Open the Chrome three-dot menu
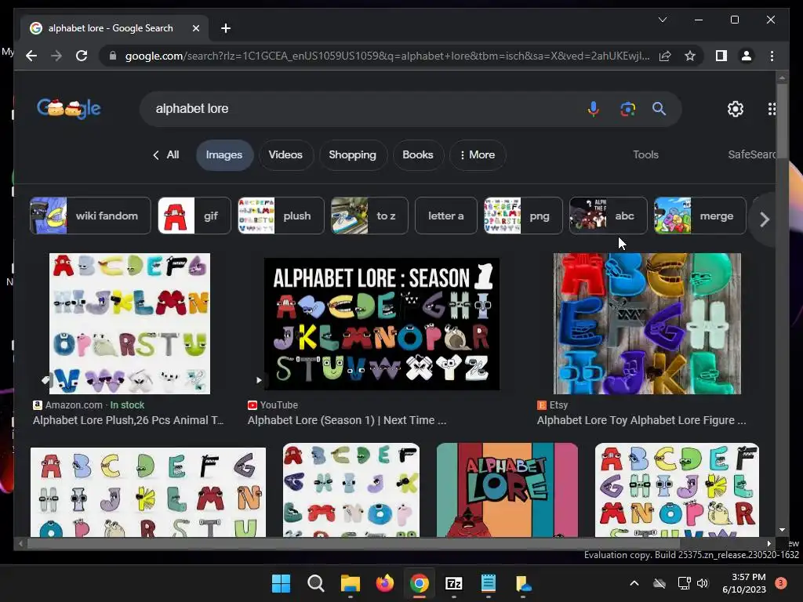 pos(772,56)
